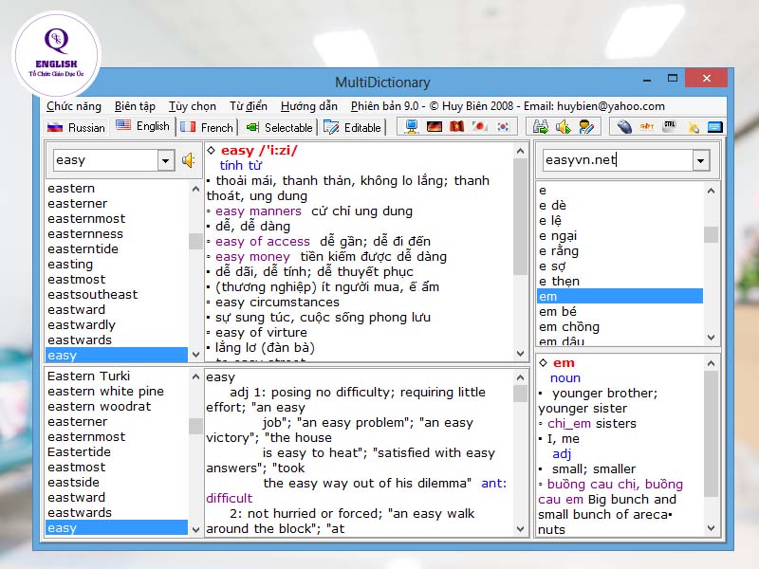Click the binoculars search icon

[540, 127]
